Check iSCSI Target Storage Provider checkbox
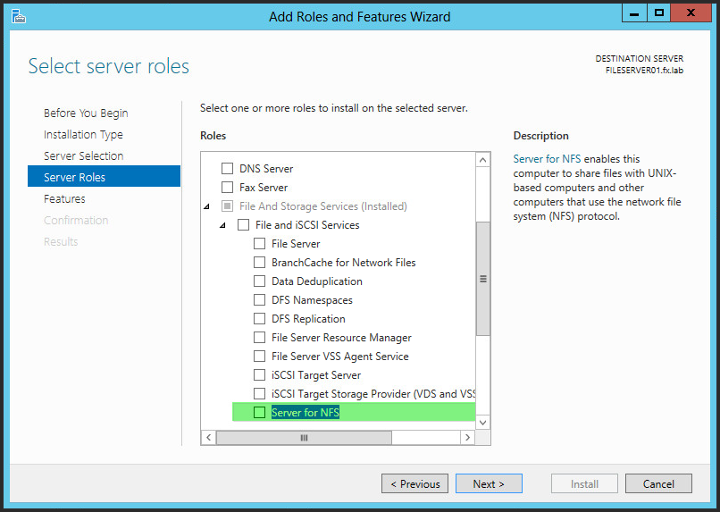The image size is (720, 512). pyautogui.click(x=259, y=394)
